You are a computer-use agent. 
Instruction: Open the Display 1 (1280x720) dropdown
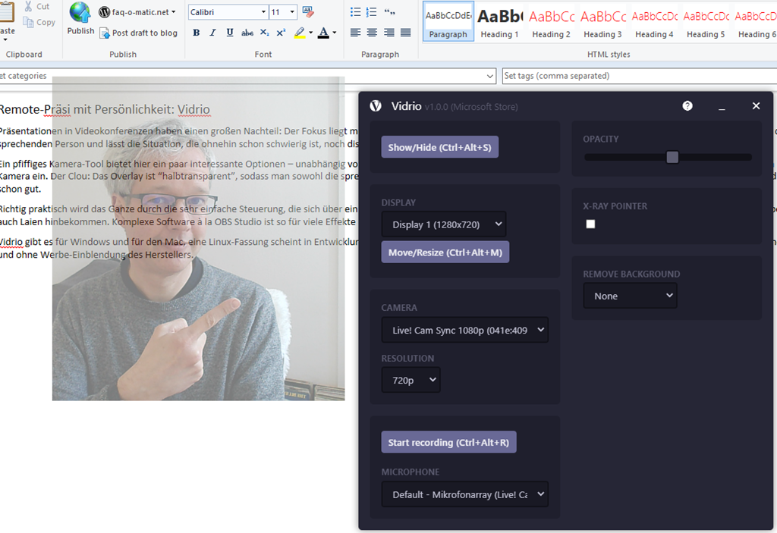(443, 224)
